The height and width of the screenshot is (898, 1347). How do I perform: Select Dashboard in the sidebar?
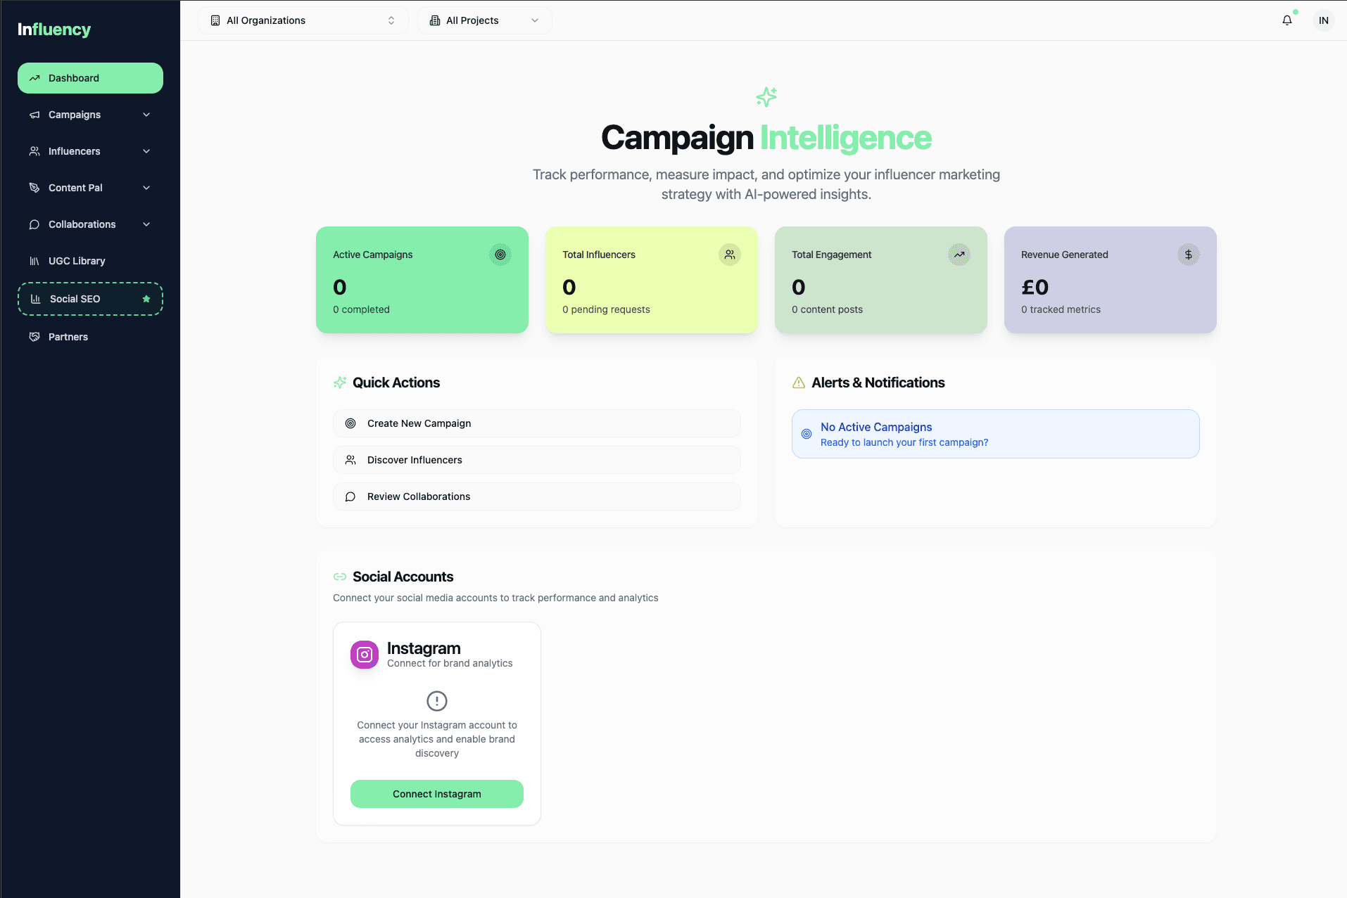73,77
